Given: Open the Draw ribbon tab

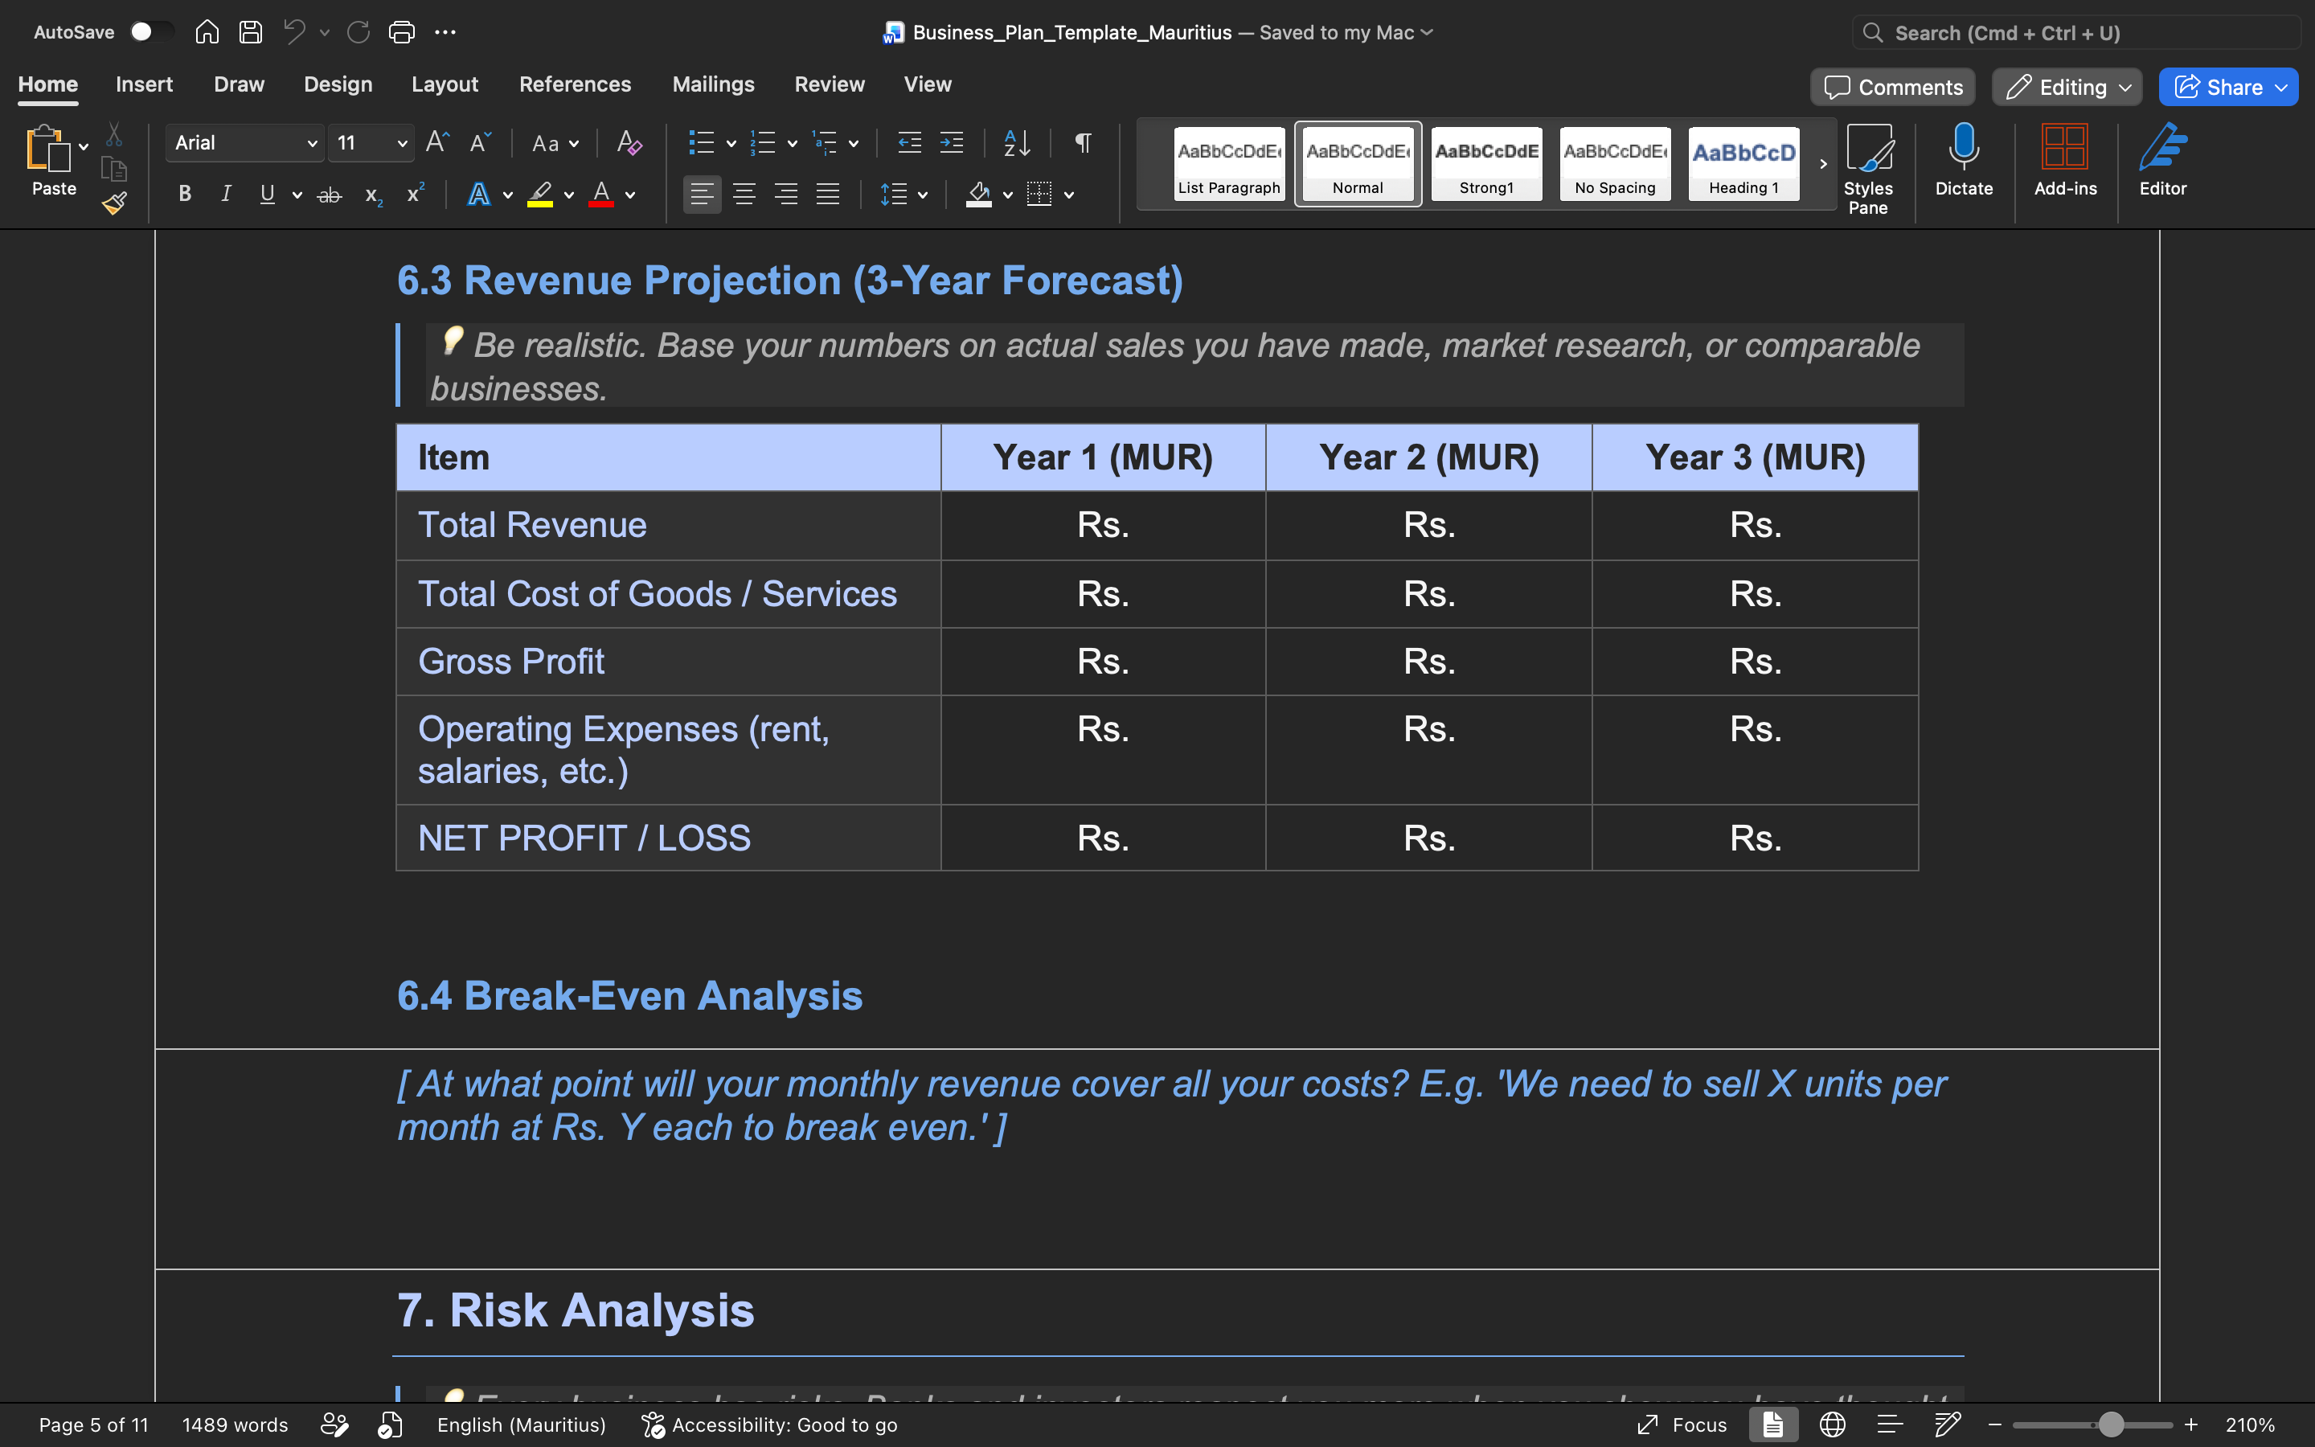Looking at the screenshot, I should (x=240, y=84).
